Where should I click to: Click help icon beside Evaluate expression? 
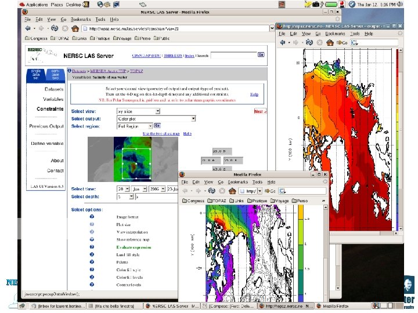(92, 247)
